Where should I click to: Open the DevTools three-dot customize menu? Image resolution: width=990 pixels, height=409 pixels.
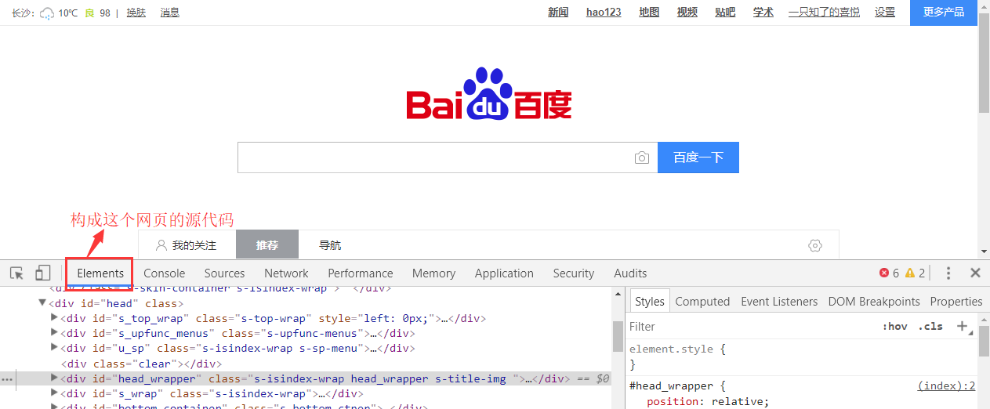click(948, 273)
